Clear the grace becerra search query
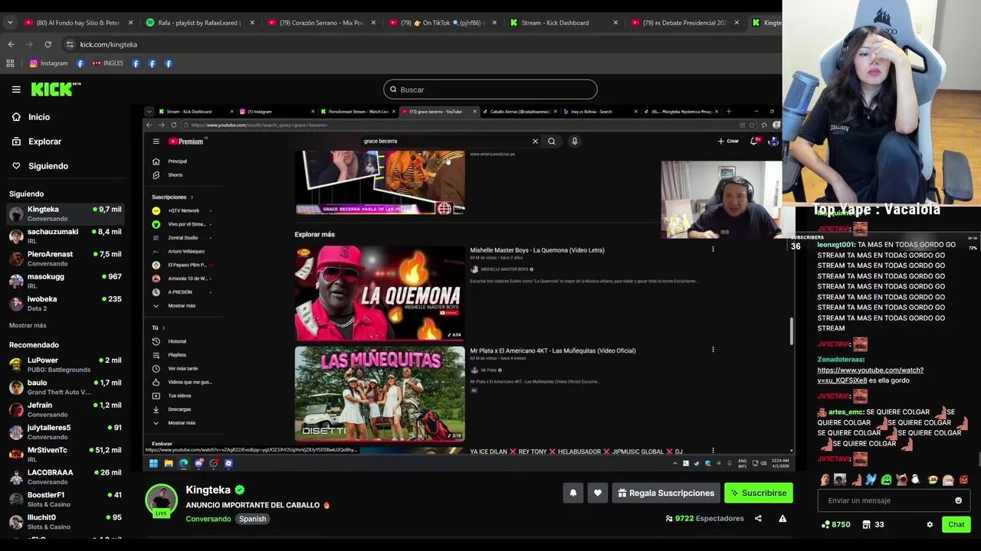Image resolution: width=981 pixels, height=551 pixels. (x=535, y=141)
